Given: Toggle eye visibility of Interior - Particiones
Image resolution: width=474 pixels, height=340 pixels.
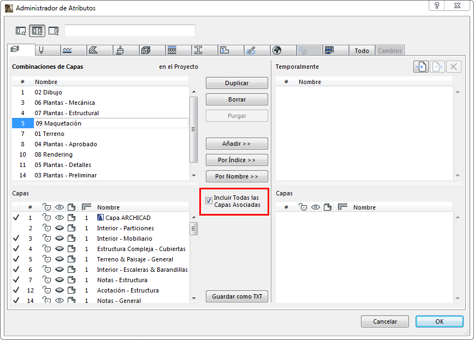Looking at the screenshot, I should click(60, 228).
